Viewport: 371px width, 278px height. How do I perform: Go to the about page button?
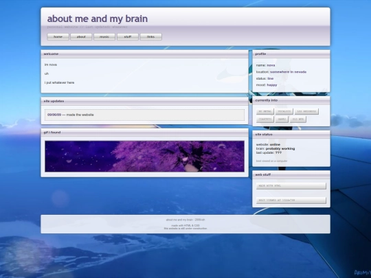coord(81,36)
